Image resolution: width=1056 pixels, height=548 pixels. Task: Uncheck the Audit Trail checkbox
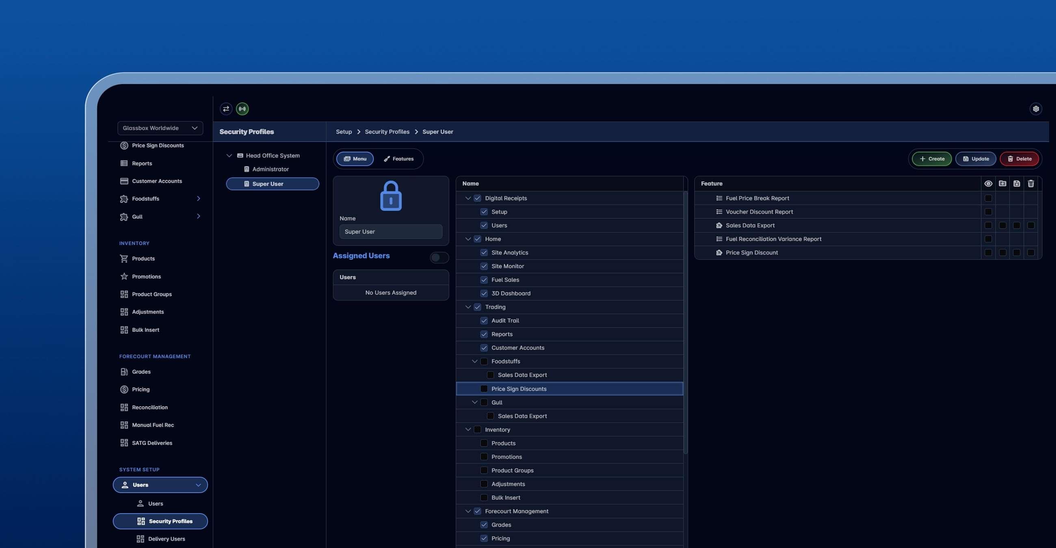point(484,321)
